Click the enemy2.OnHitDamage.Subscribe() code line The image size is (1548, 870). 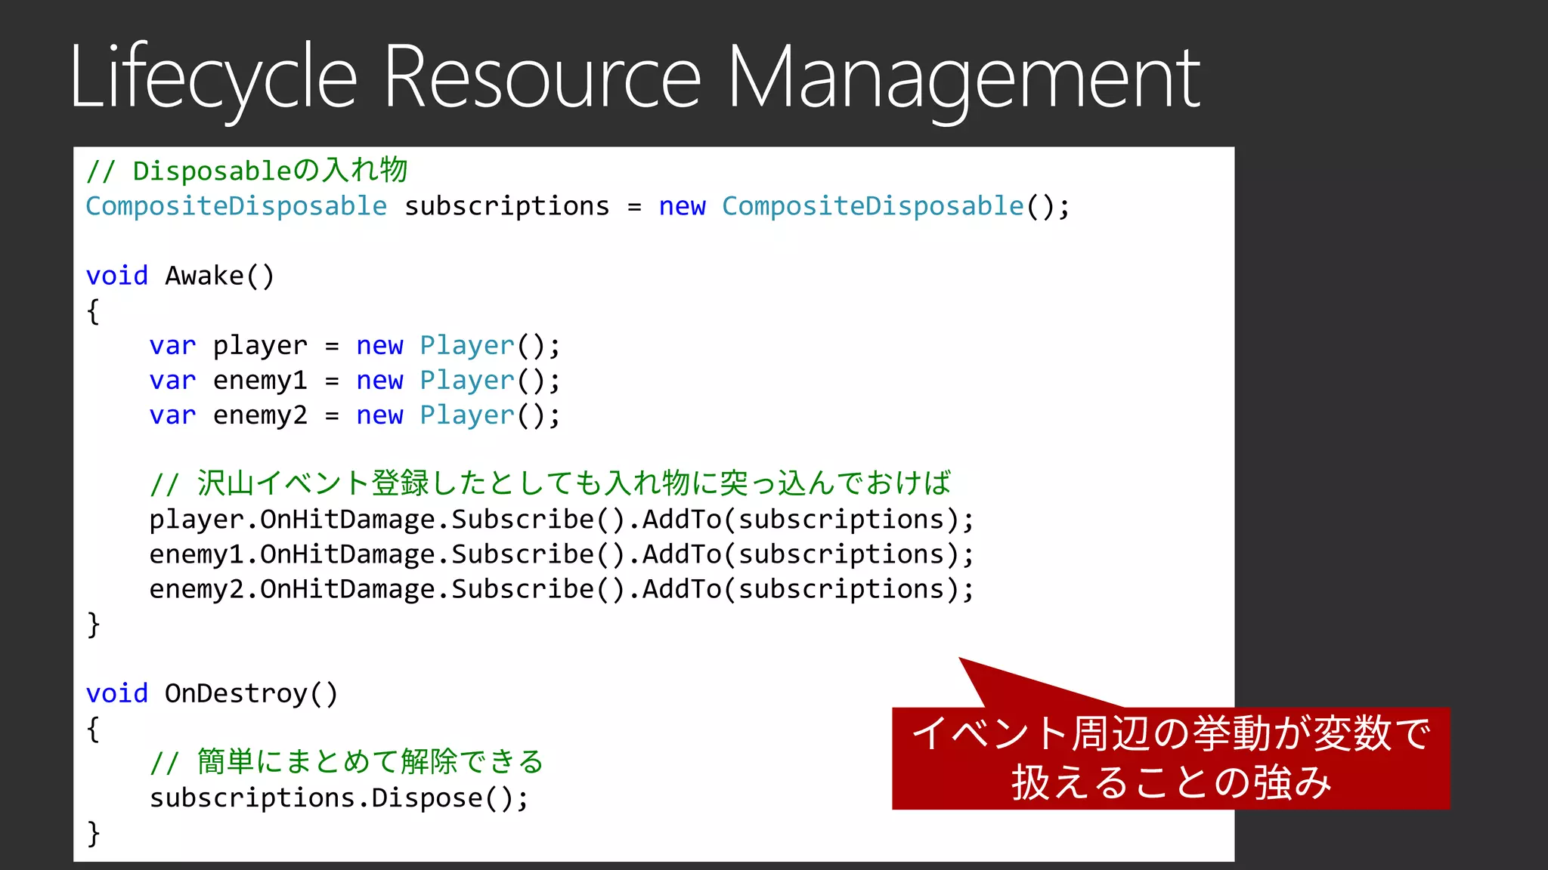[562, 589]
